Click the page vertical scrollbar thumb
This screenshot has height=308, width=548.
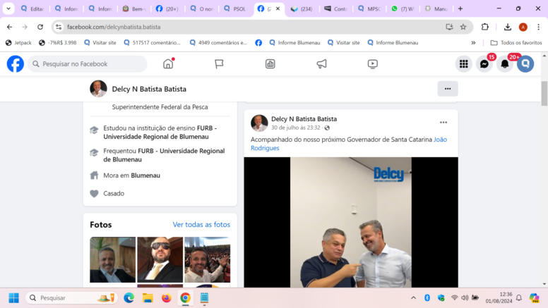[544, 93]
